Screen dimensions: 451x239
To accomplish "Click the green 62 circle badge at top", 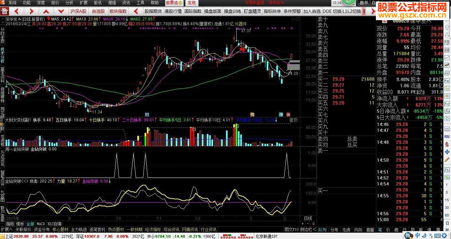I will [x=349, y=2].
